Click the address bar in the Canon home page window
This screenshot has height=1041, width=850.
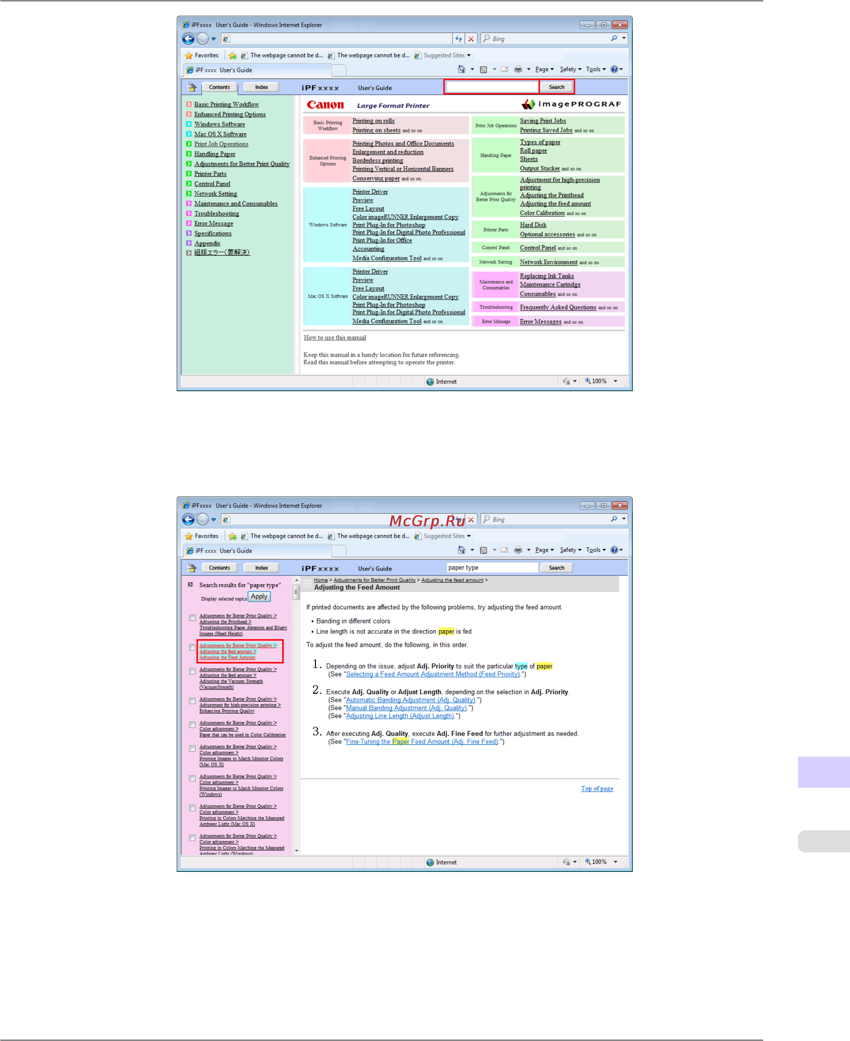point(337,39)
